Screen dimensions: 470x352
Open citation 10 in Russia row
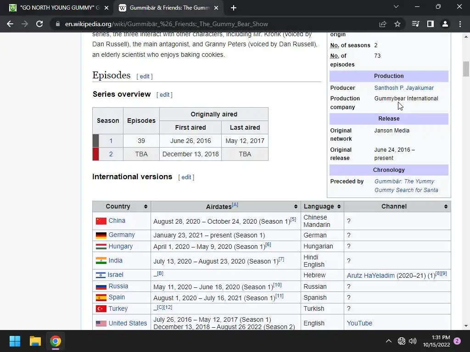(277, 285)
